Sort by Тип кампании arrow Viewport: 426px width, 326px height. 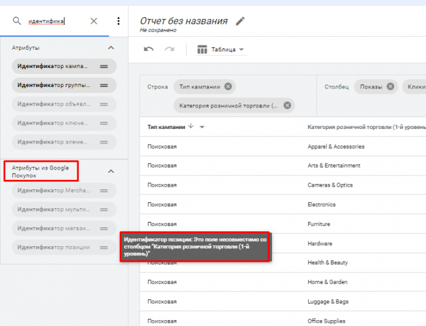(191, 126)
